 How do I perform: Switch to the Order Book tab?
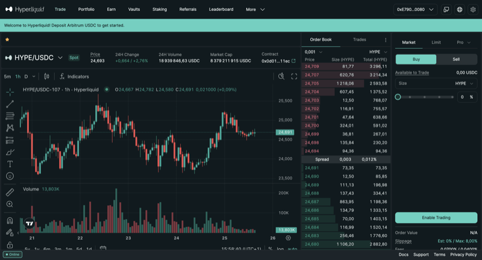[321, 40]
